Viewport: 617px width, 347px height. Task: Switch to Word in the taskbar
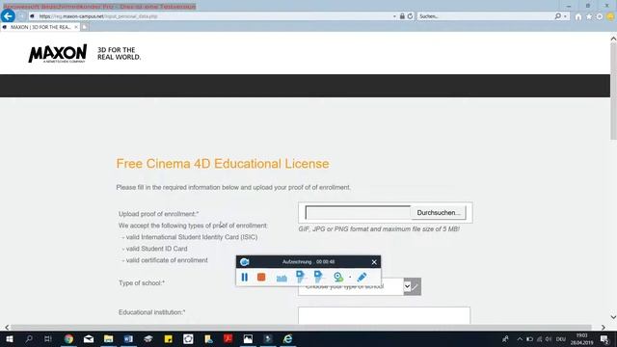pyautogui.click(x=128, y=338)
